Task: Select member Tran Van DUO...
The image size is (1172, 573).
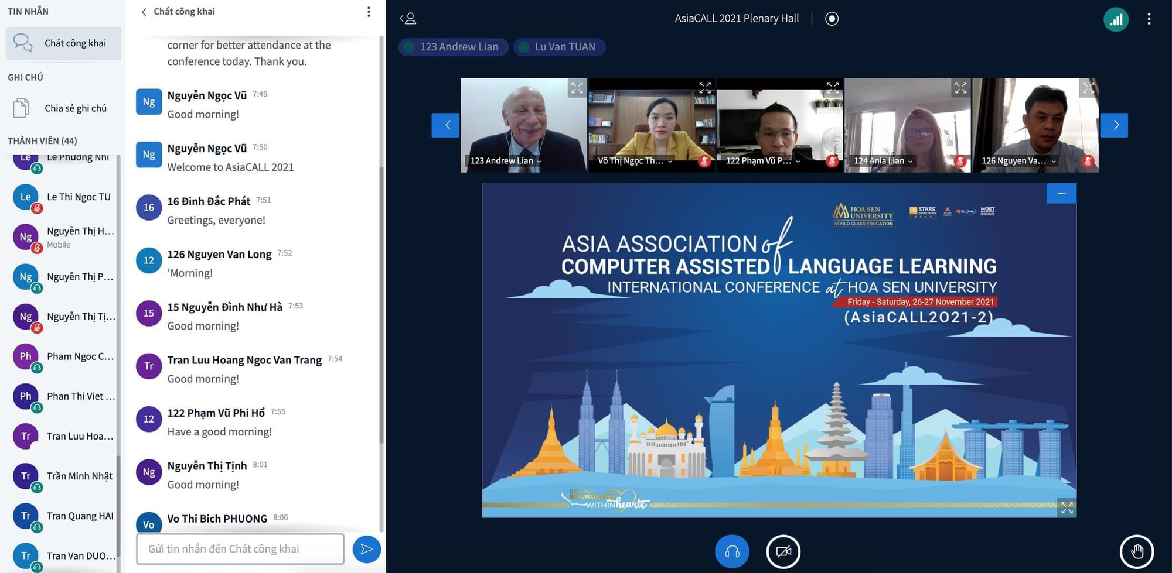Action: [x=63, y=555]
